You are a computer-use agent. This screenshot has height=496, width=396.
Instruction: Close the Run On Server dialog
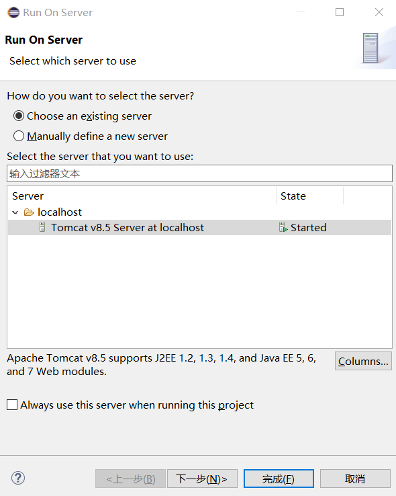pyautogui.click(x=379, y=12)
